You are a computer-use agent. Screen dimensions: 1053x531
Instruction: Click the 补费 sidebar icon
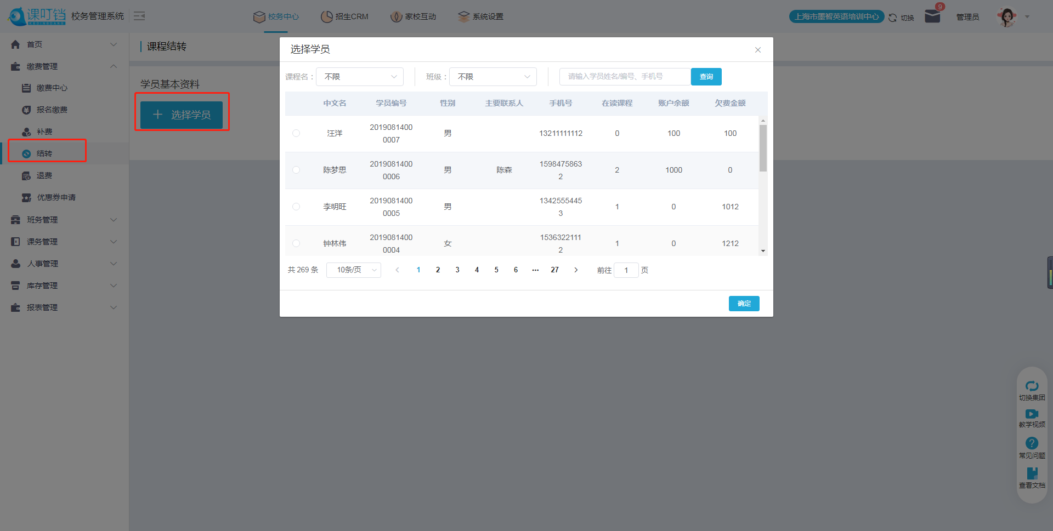pos(26,132)
